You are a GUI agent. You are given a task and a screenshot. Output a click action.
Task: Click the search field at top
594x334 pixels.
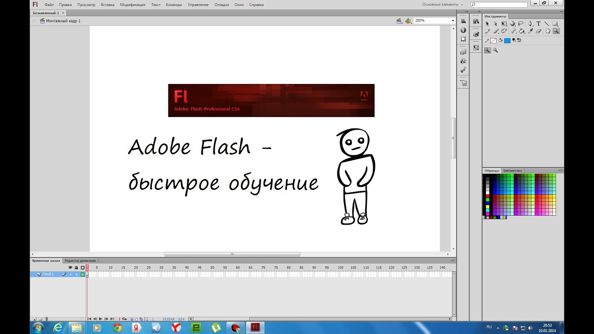tap(499, 5)
